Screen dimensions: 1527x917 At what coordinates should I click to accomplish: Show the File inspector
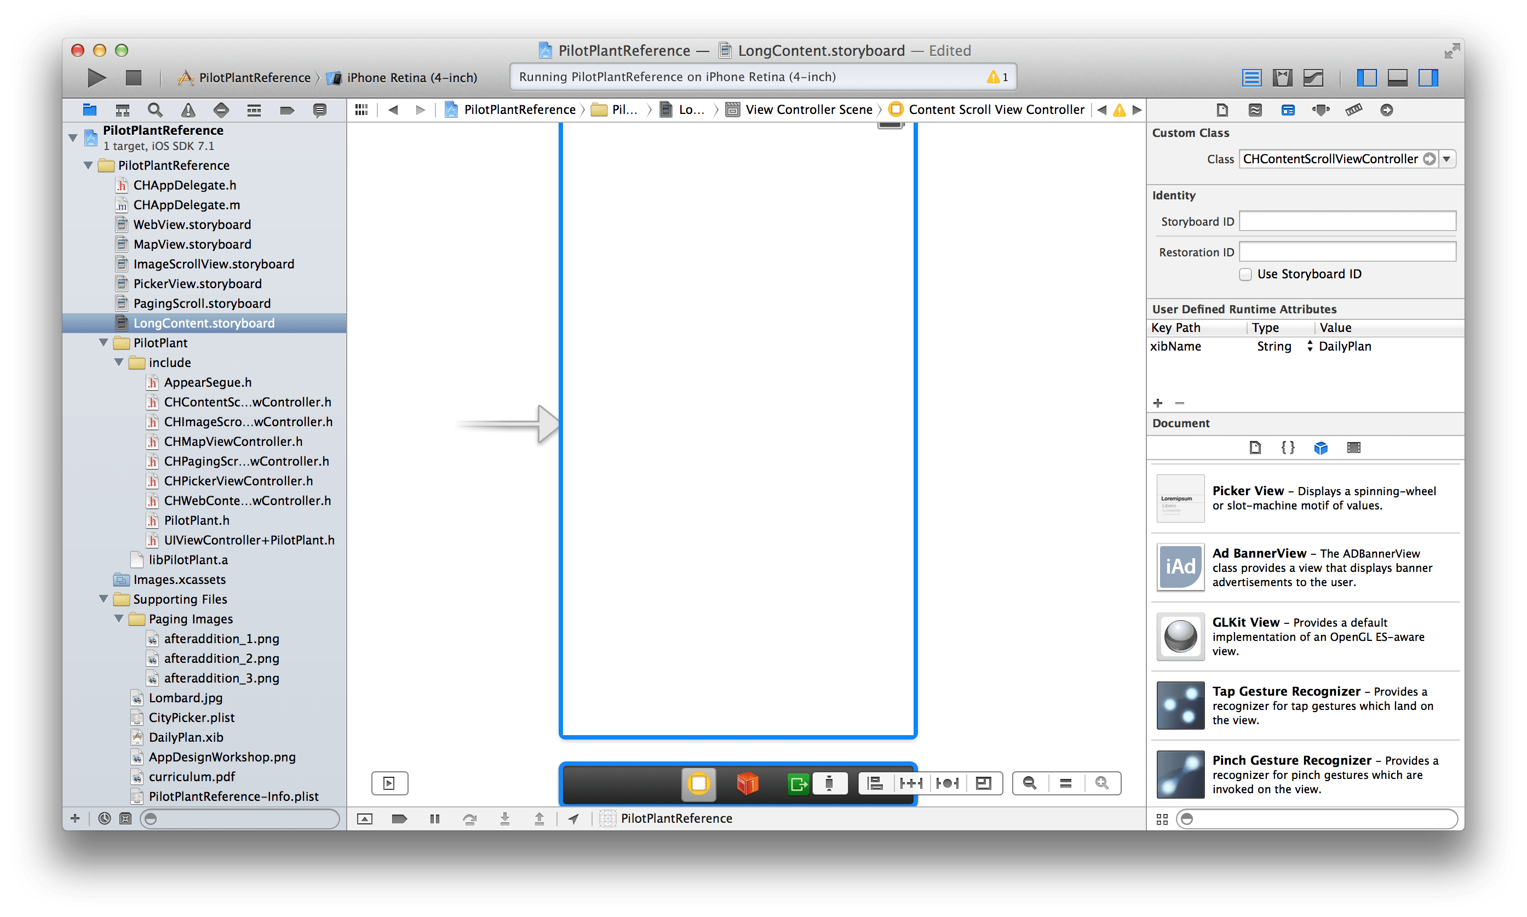pyautogui.click(x=1222, y=110)
